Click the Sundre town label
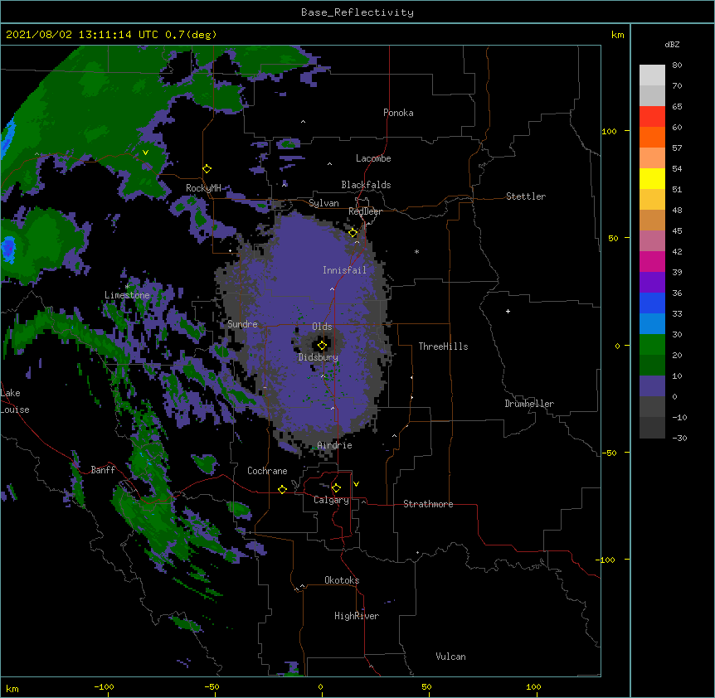 click(242, 324)
